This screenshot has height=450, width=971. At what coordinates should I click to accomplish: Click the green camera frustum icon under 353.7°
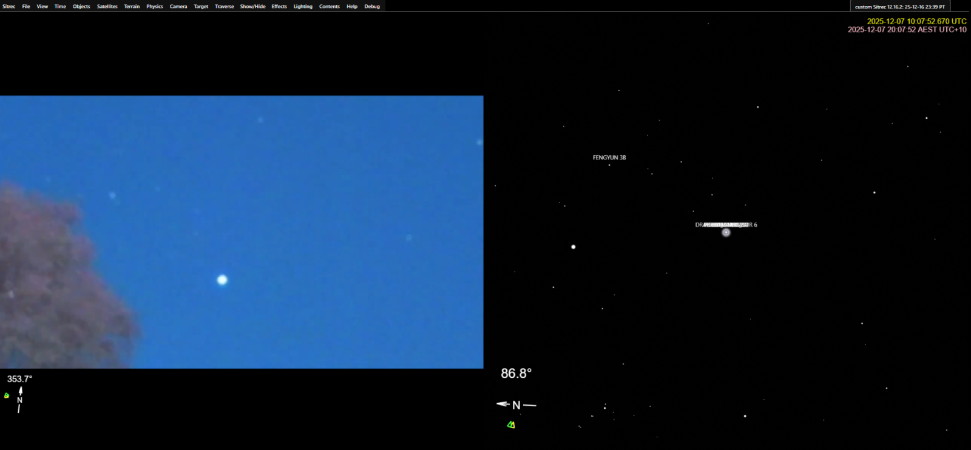(7, 395)
